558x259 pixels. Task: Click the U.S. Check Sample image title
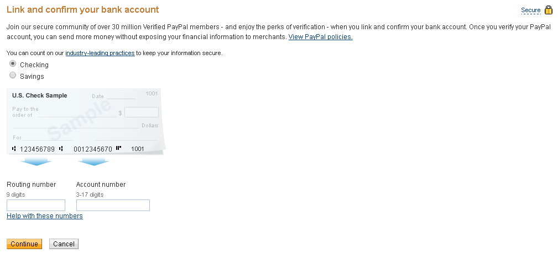tap(40, 95)
